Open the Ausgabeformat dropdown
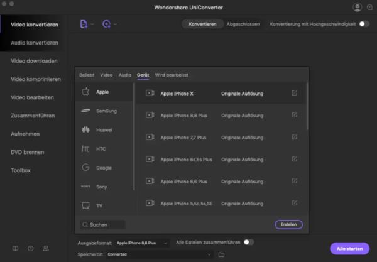Viewport: 377px width, 262px height. point(142,243)
